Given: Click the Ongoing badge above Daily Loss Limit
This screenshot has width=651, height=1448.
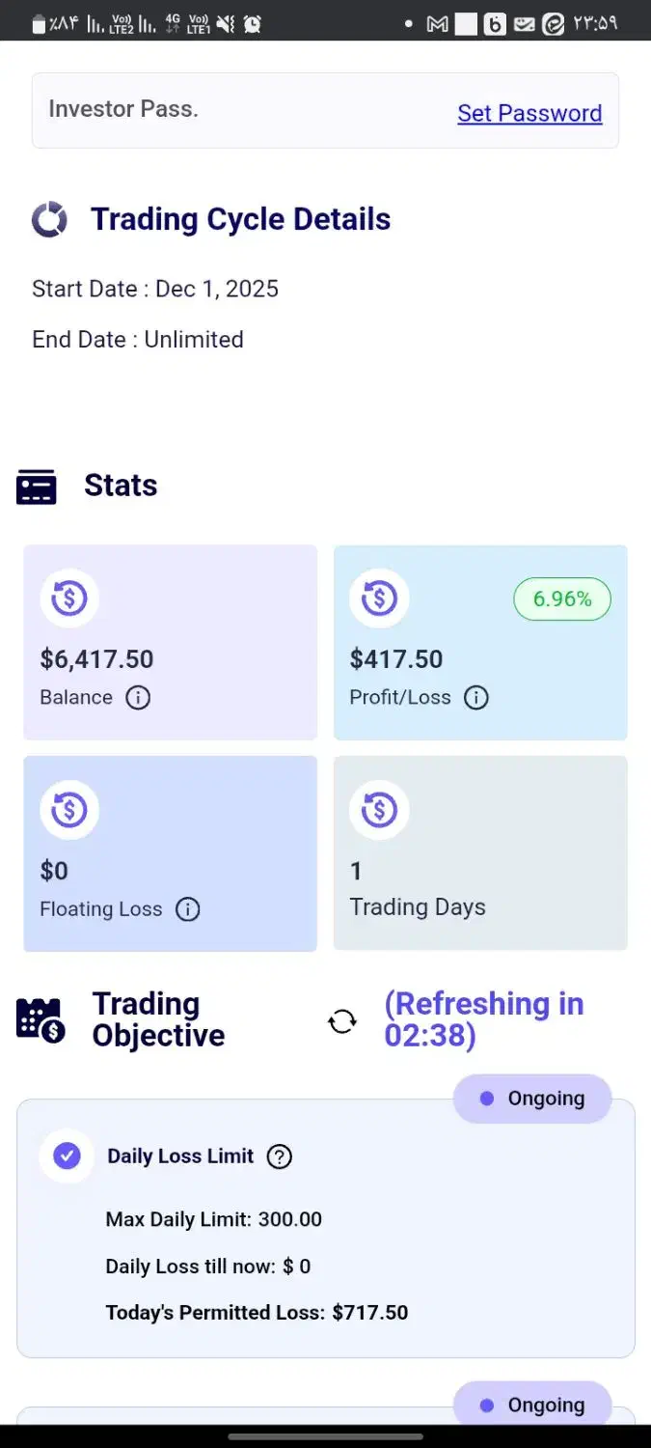Looking at the screenshot, I should click(x=532, y=1099).
